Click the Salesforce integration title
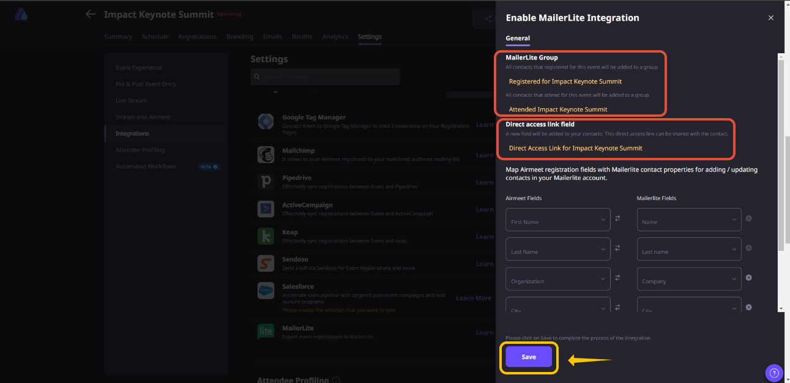 coord(298,286)
